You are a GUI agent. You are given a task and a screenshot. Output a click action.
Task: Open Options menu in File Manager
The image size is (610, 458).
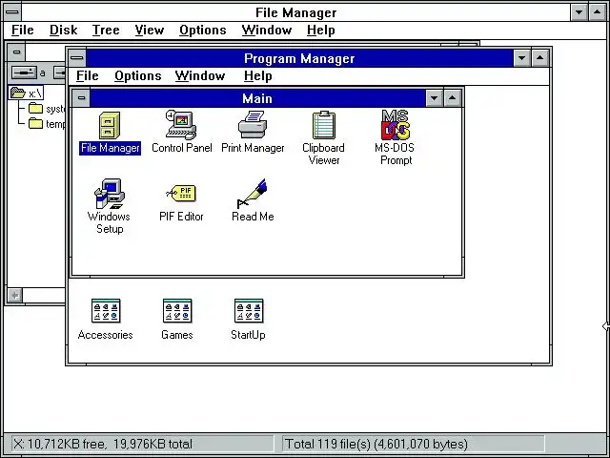tap(203, 30)
